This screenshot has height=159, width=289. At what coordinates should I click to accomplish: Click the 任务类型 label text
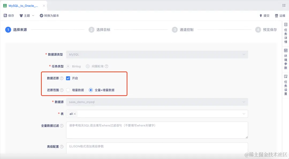coord(58,66)
